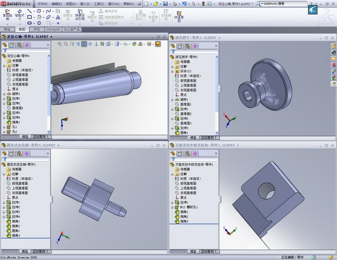Open DimXpertManager tab in 零件3 panel
337x260 pixels.
coord(27,154)
